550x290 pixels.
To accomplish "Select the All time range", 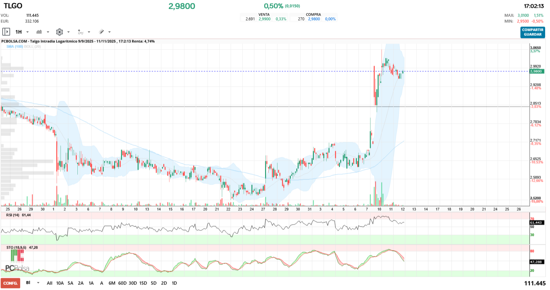I will click(49, 283).
